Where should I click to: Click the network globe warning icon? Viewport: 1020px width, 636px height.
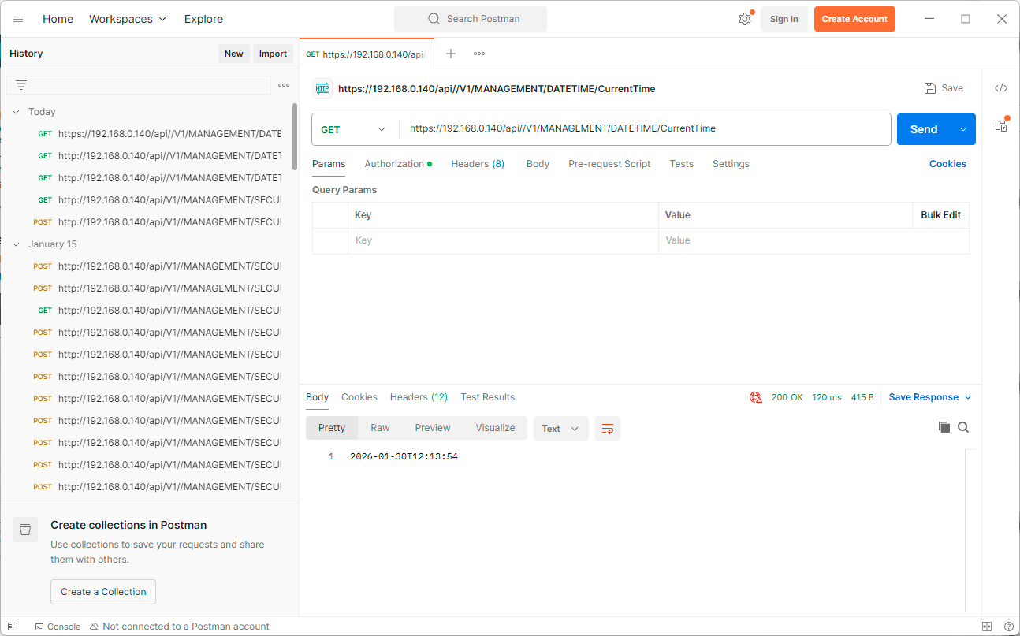pyautogui.click(x=755, y=397)
